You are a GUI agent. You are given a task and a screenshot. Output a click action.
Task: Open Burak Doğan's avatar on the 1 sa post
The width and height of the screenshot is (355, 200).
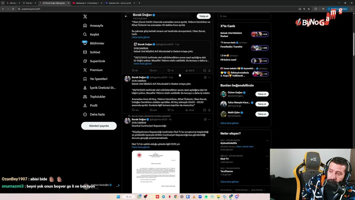coord(127,79)
